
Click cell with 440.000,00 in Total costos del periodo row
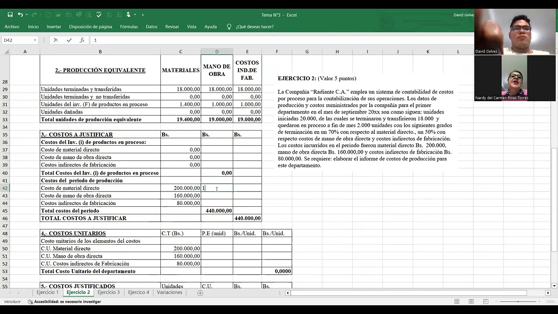pos(217,211)
